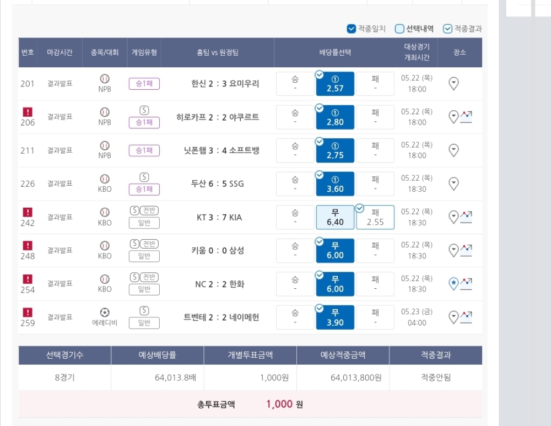
Task: Open venue location icon for match 248
Action: 453,250
